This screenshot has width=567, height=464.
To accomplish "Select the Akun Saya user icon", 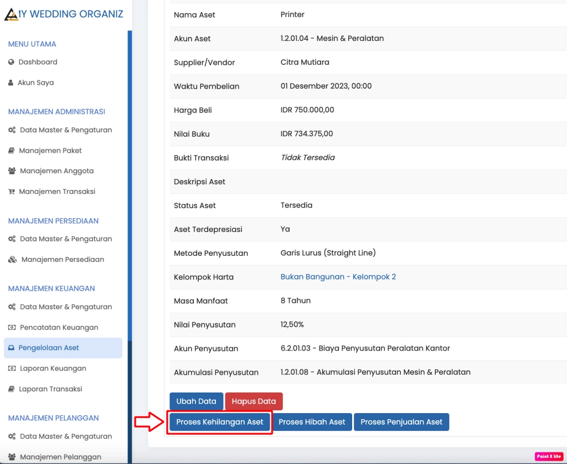I will 11,82.
